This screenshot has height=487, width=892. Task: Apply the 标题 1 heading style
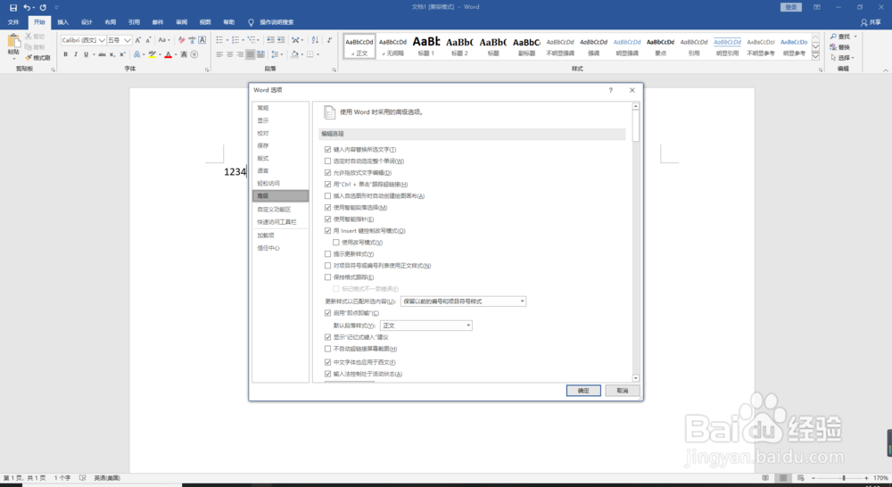coord(426,46)
